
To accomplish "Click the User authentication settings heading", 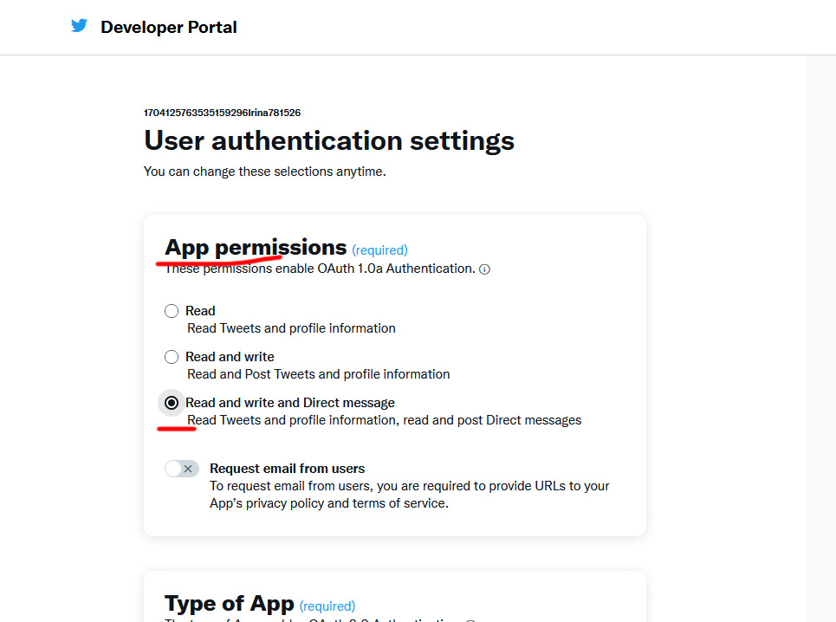I will (x=329, y=140).
